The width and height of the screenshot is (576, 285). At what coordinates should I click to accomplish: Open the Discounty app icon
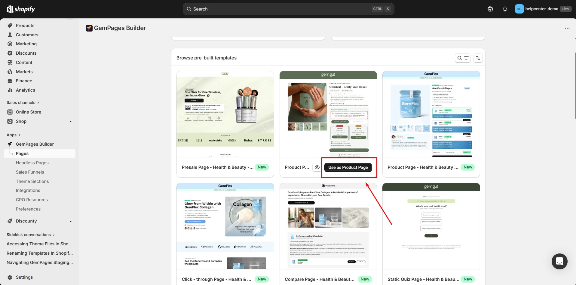(x=10, y=221)
